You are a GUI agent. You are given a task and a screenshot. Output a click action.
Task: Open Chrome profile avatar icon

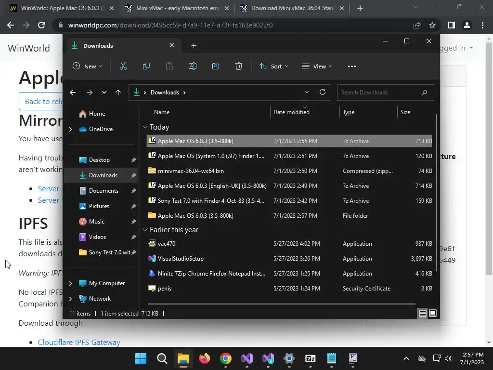click(x=467, y=25)
